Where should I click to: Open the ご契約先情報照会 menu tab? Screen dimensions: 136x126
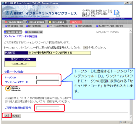pos(57,22)
